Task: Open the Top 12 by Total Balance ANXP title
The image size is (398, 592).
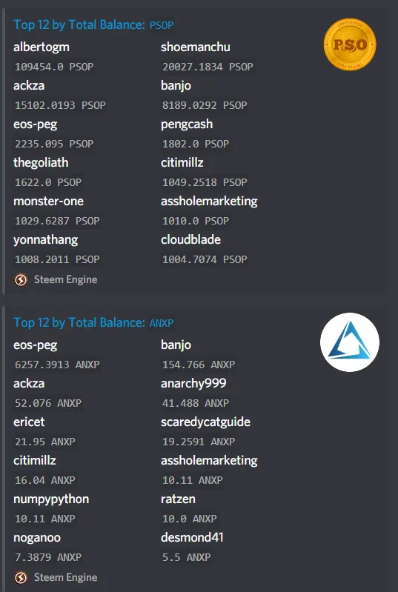Action: coord(93,323)
